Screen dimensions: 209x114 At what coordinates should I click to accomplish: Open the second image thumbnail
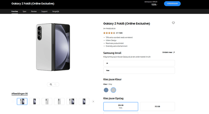[x=34, y=101]
